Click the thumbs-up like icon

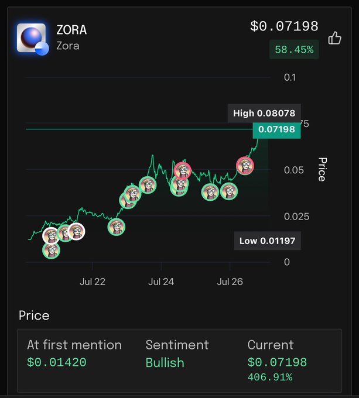pyautogui.click(x=334, y=38)
